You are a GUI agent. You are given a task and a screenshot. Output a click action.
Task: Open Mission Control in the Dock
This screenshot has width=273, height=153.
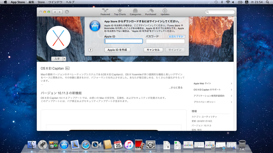[x=53, y=145]
